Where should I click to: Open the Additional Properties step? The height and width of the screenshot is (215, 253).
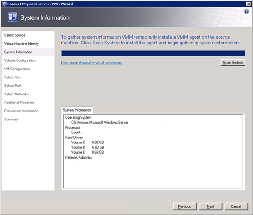click(x=19, y=103)
